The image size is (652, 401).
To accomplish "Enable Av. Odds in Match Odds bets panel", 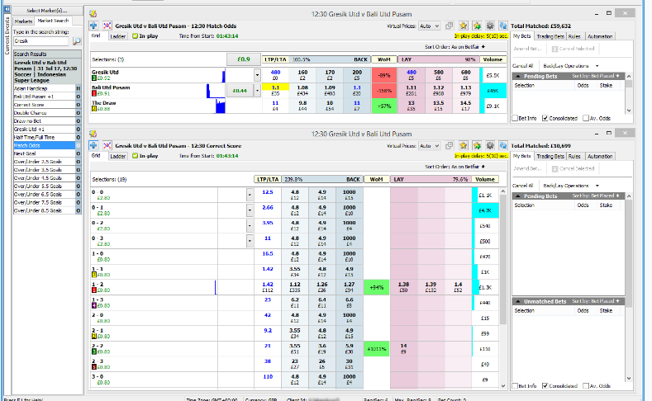I will 586,118.
